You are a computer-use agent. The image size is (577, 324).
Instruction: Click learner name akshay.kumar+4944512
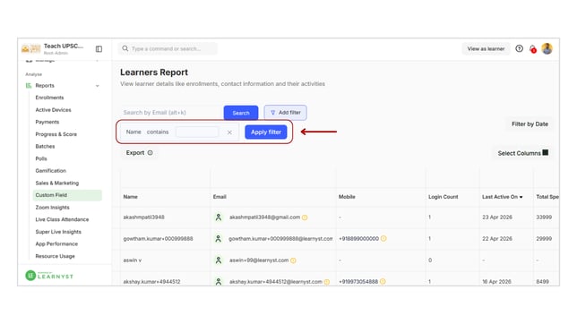pyautogui.click(x=151, y=282)
